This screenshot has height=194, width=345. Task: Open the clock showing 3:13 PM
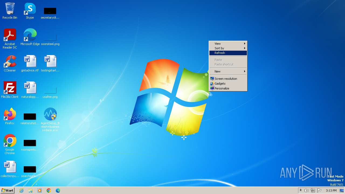point(331,190)
